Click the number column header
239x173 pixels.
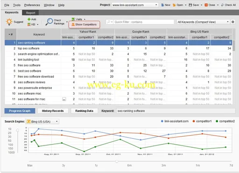(10, 35)
